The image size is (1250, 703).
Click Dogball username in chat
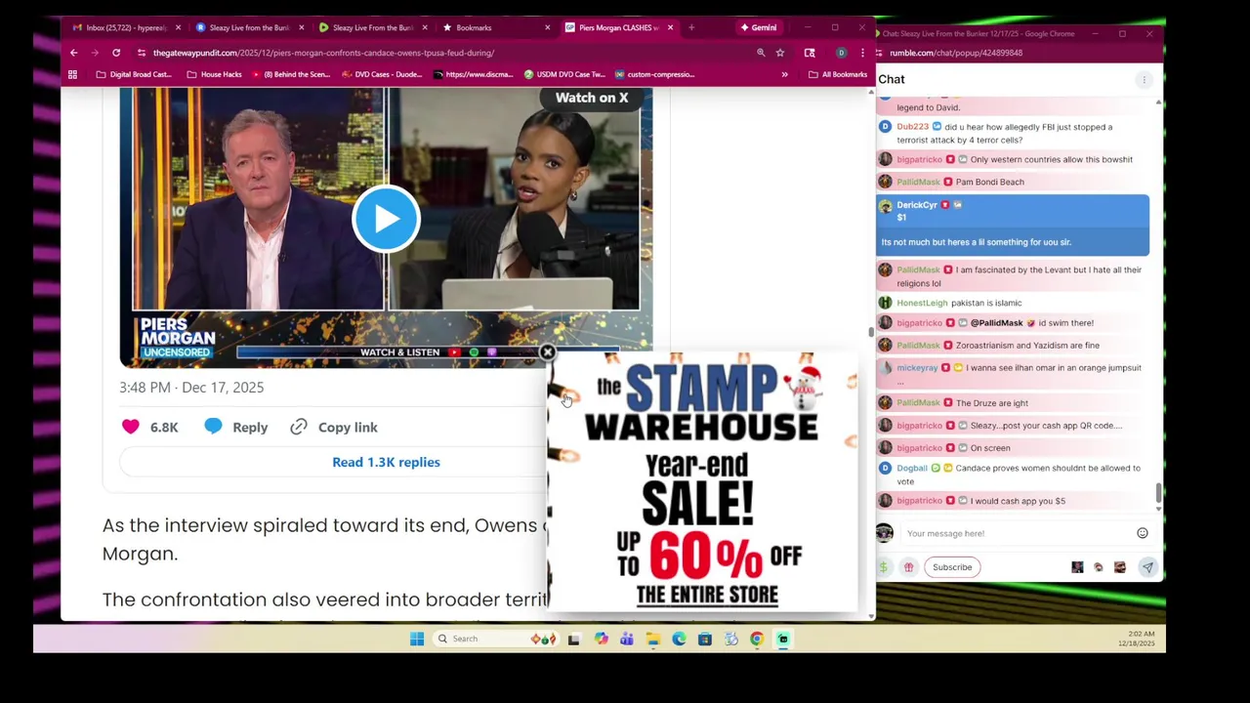pos(912,468)
